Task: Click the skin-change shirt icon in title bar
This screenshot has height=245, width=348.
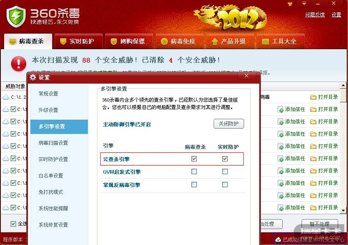Action: 290,4
